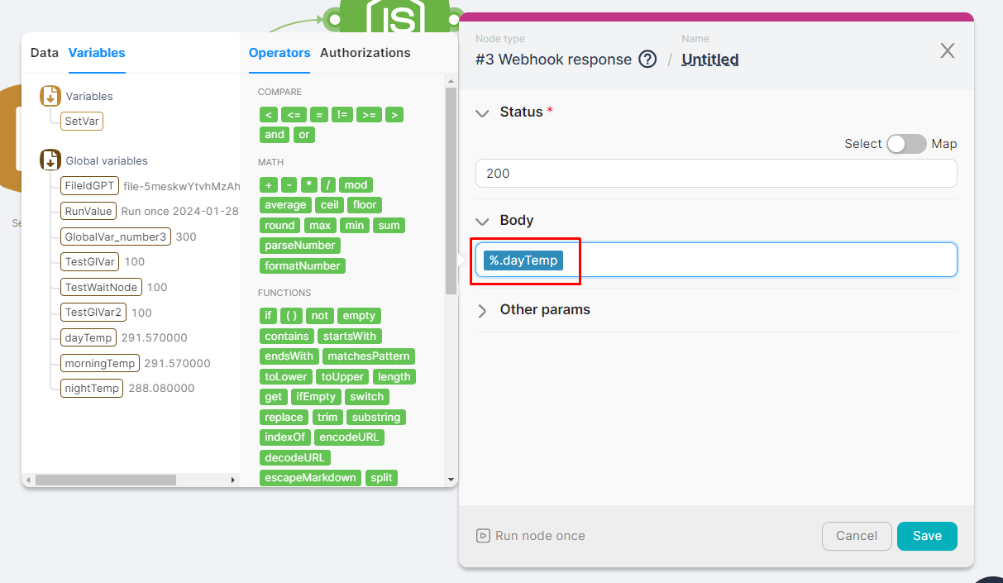The height and width of the screenshot is (583, 1003).
Task: Toggle Status between Select and Map
Action: tap(906, 144)
